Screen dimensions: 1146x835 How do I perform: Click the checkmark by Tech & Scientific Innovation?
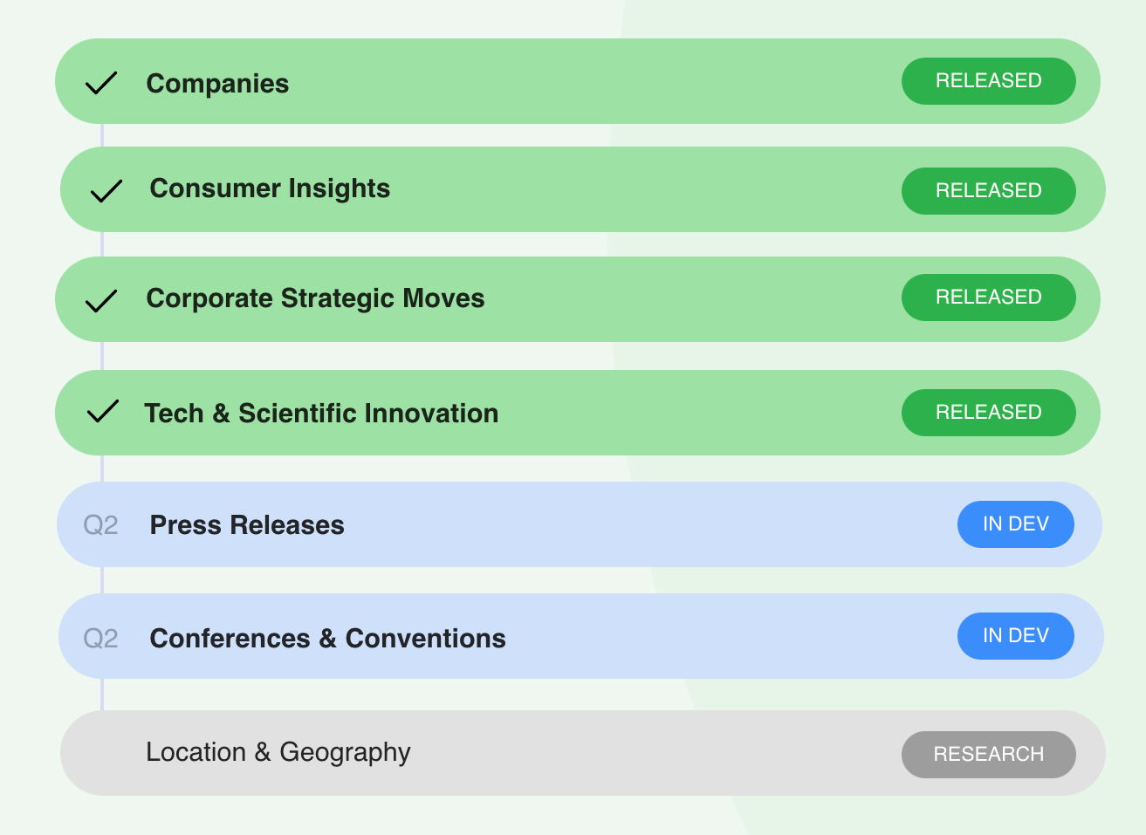(x=103, y=411)
